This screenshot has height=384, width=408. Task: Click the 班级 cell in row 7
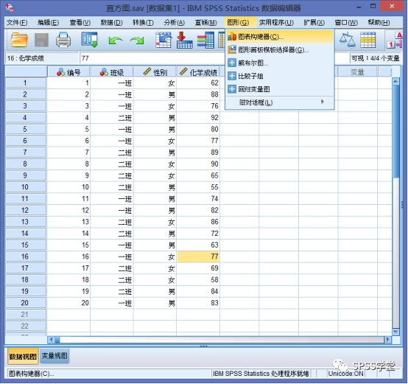pos(112,153)
